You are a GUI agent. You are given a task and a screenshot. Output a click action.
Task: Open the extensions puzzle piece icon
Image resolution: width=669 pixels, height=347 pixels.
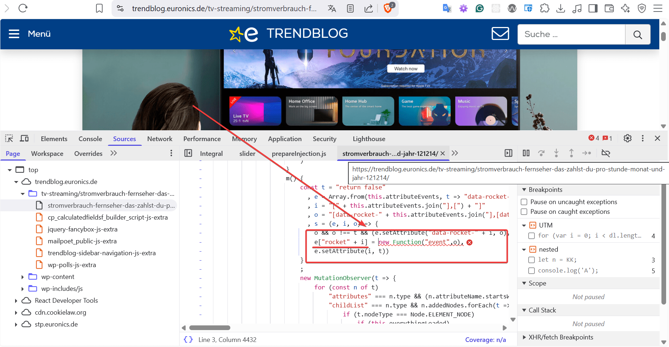pos(545,8)
